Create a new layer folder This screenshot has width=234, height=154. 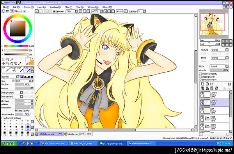[212, 84]
